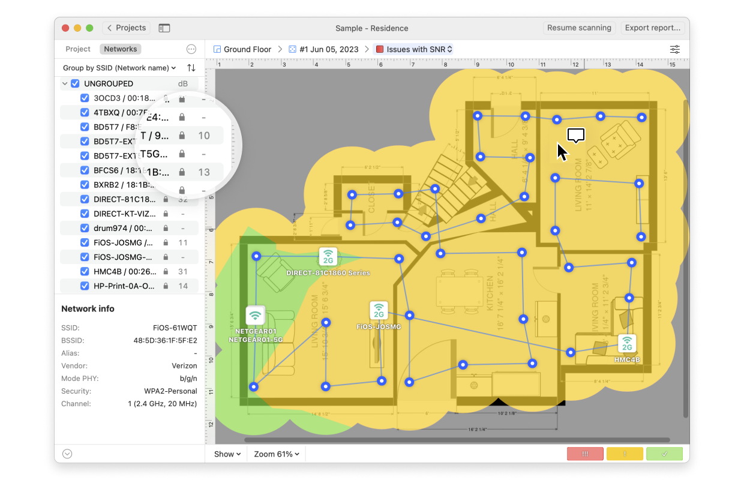Select the HMC4B 2G access point icon
This screenshot has width=744, height=480.
(x=627, y=344)
